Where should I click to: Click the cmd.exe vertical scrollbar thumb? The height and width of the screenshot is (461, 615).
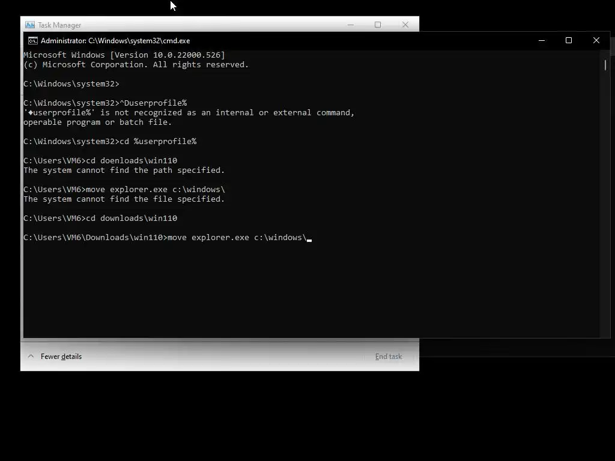(x=605, y=65)
